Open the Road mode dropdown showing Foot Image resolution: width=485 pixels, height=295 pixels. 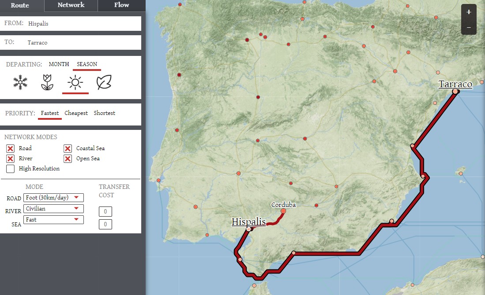[x=53, y=198]
